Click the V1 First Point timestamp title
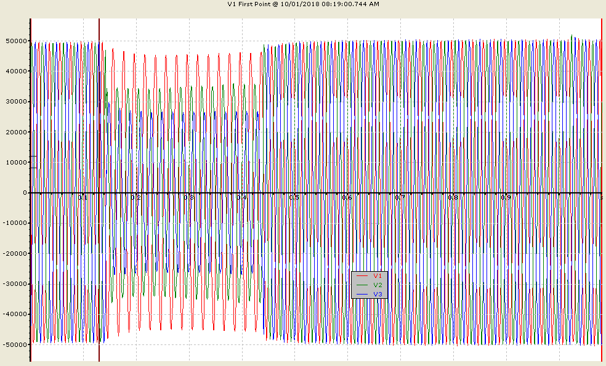Viewport: 606px width, 366px height. 303,4
